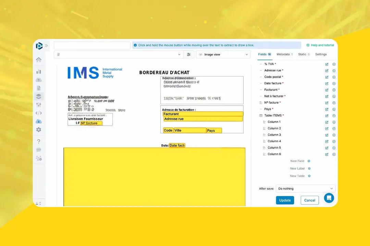Select the Ville highlighted box on document
Screen dimensions: 370x246
(190, 131)
